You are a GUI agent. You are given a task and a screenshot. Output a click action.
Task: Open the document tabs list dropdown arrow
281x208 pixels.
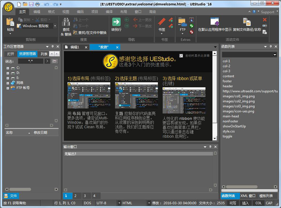(x=215, y=47)
